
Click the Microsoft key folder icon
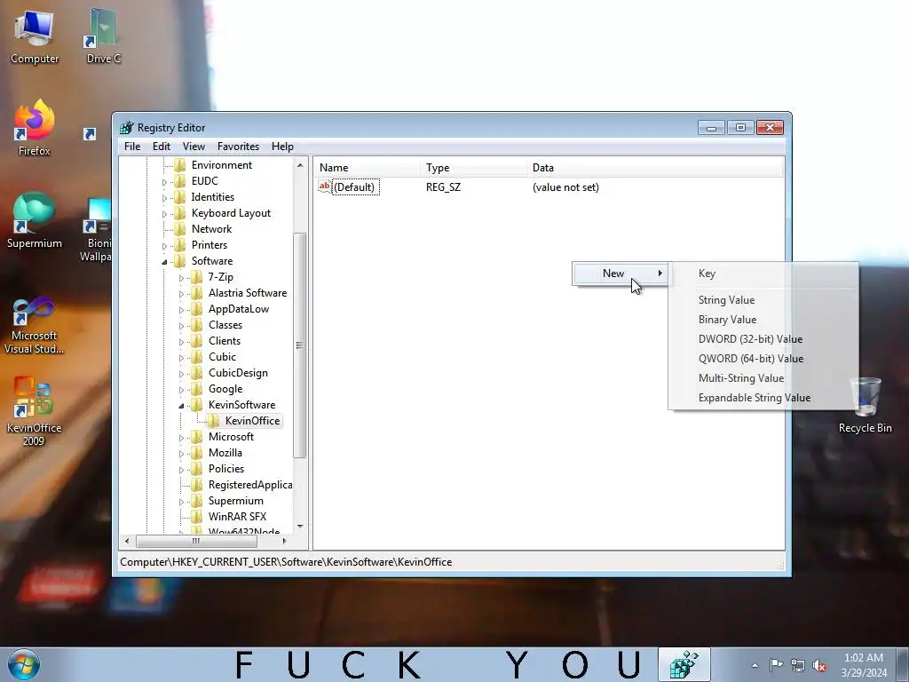point(197,437)
